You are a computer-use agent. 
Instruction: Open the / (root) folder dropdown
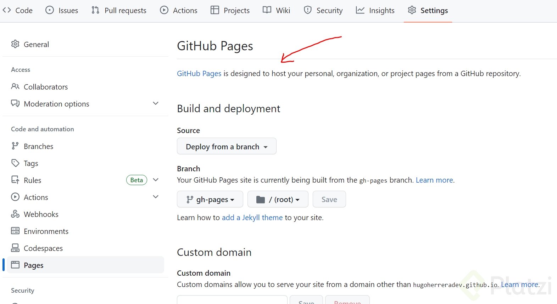click(278, 200)
